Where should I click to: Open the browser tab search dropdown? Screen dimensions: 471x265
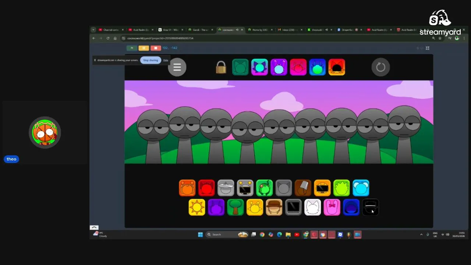93,30
